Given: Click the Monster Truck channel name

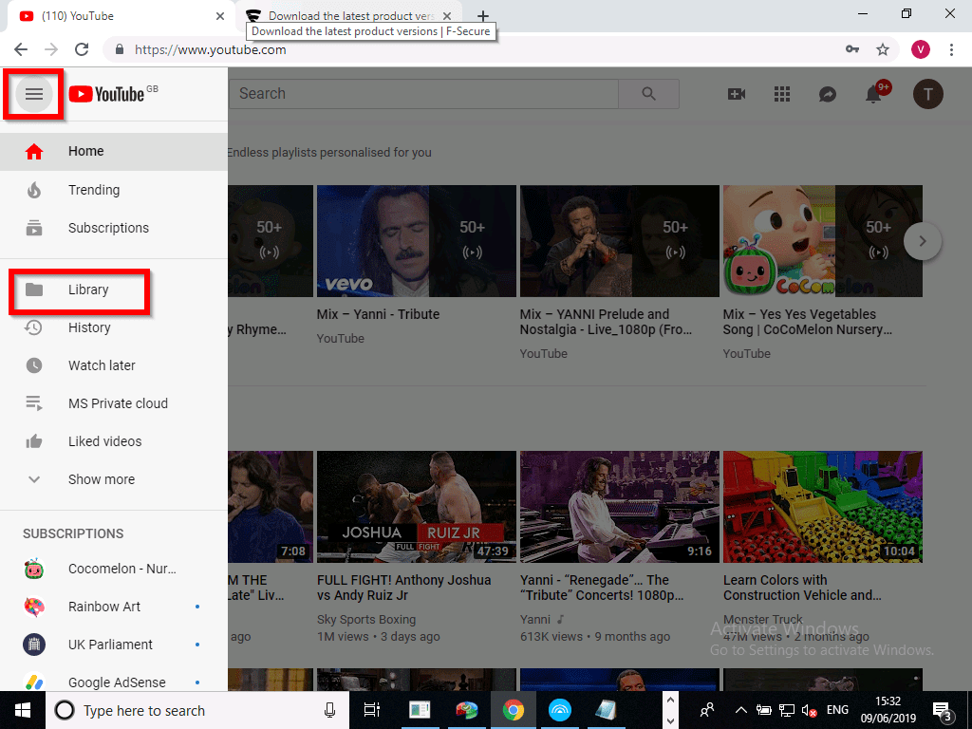Looking at the screenshot, I should coord(762,619).
